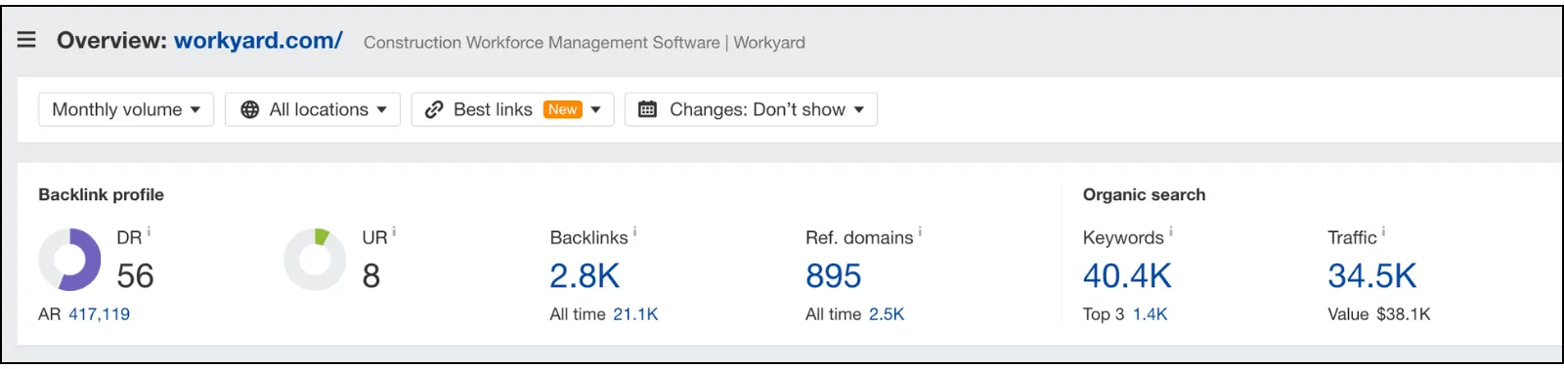Viewport: 1564px width, 369px height.
Task: Click the Backlink profile heading
Action: [101, 194]
